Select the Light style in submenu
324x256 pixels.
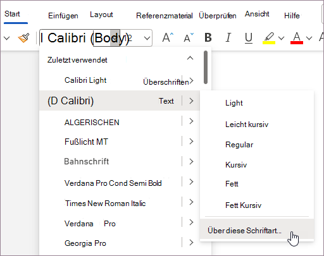point(234,103)
